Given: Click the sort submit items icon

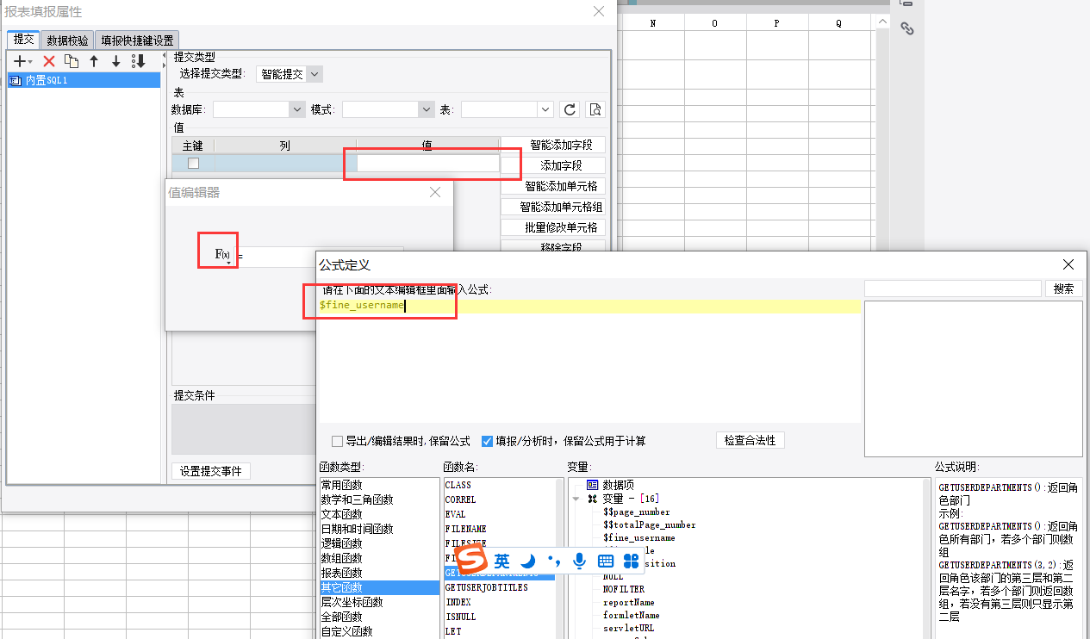Looking at the screenshot, I should coord(139,61).
